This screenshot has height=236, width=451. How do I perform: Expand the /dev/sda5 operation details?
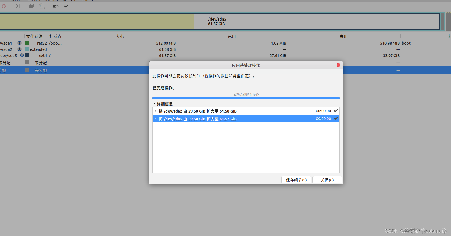pos(155,119)
